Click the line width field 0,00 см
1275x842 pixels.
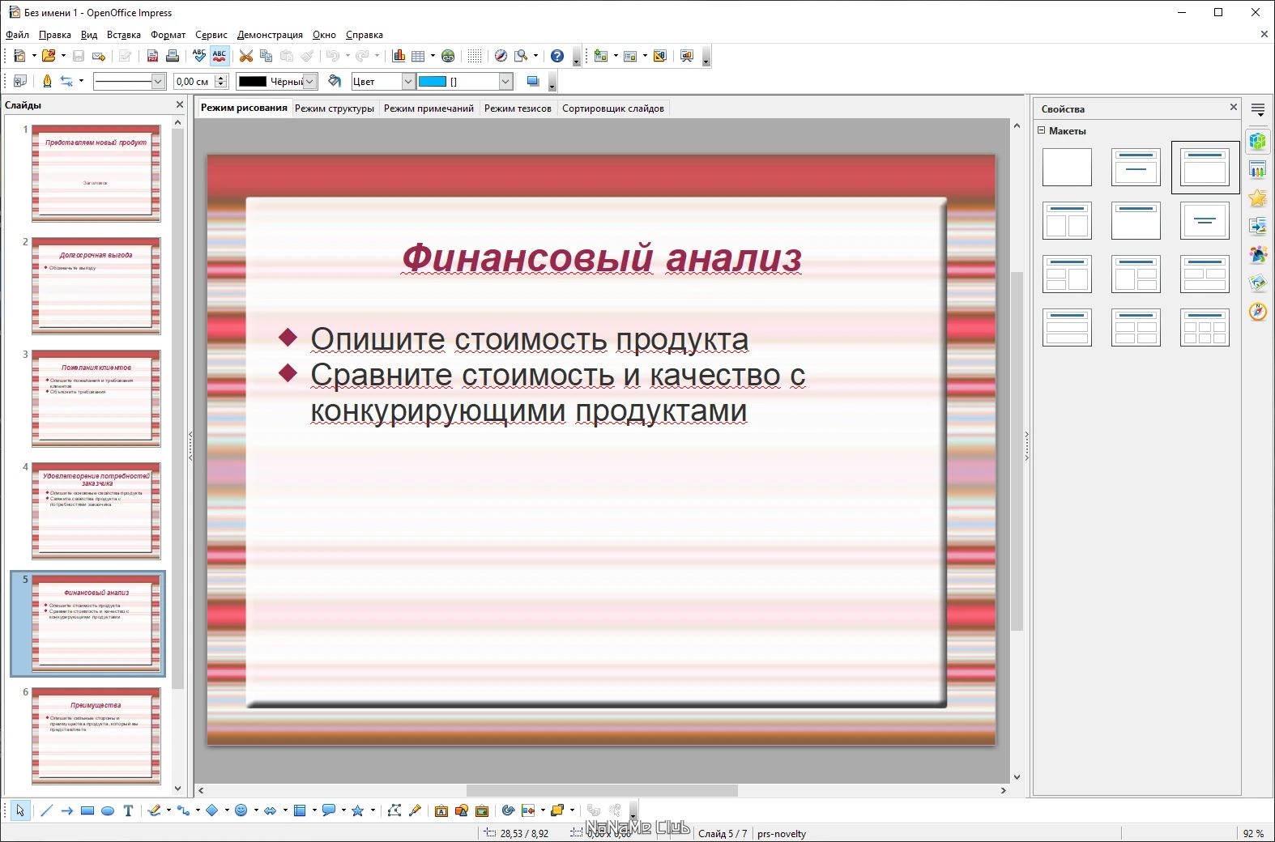tap(194, 81)
